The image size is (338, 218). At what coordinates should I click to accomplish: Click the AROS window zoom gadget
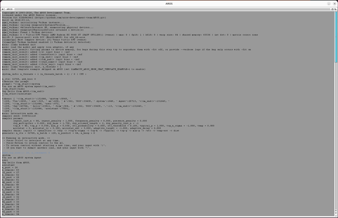pos(333,9)
